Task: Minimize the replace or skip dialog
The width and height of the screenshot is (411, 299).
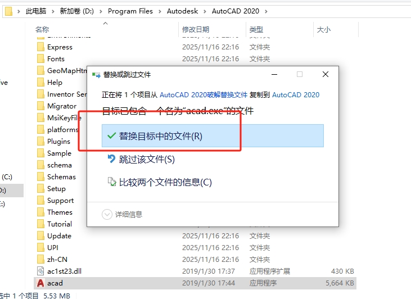Action: (274, 74)
